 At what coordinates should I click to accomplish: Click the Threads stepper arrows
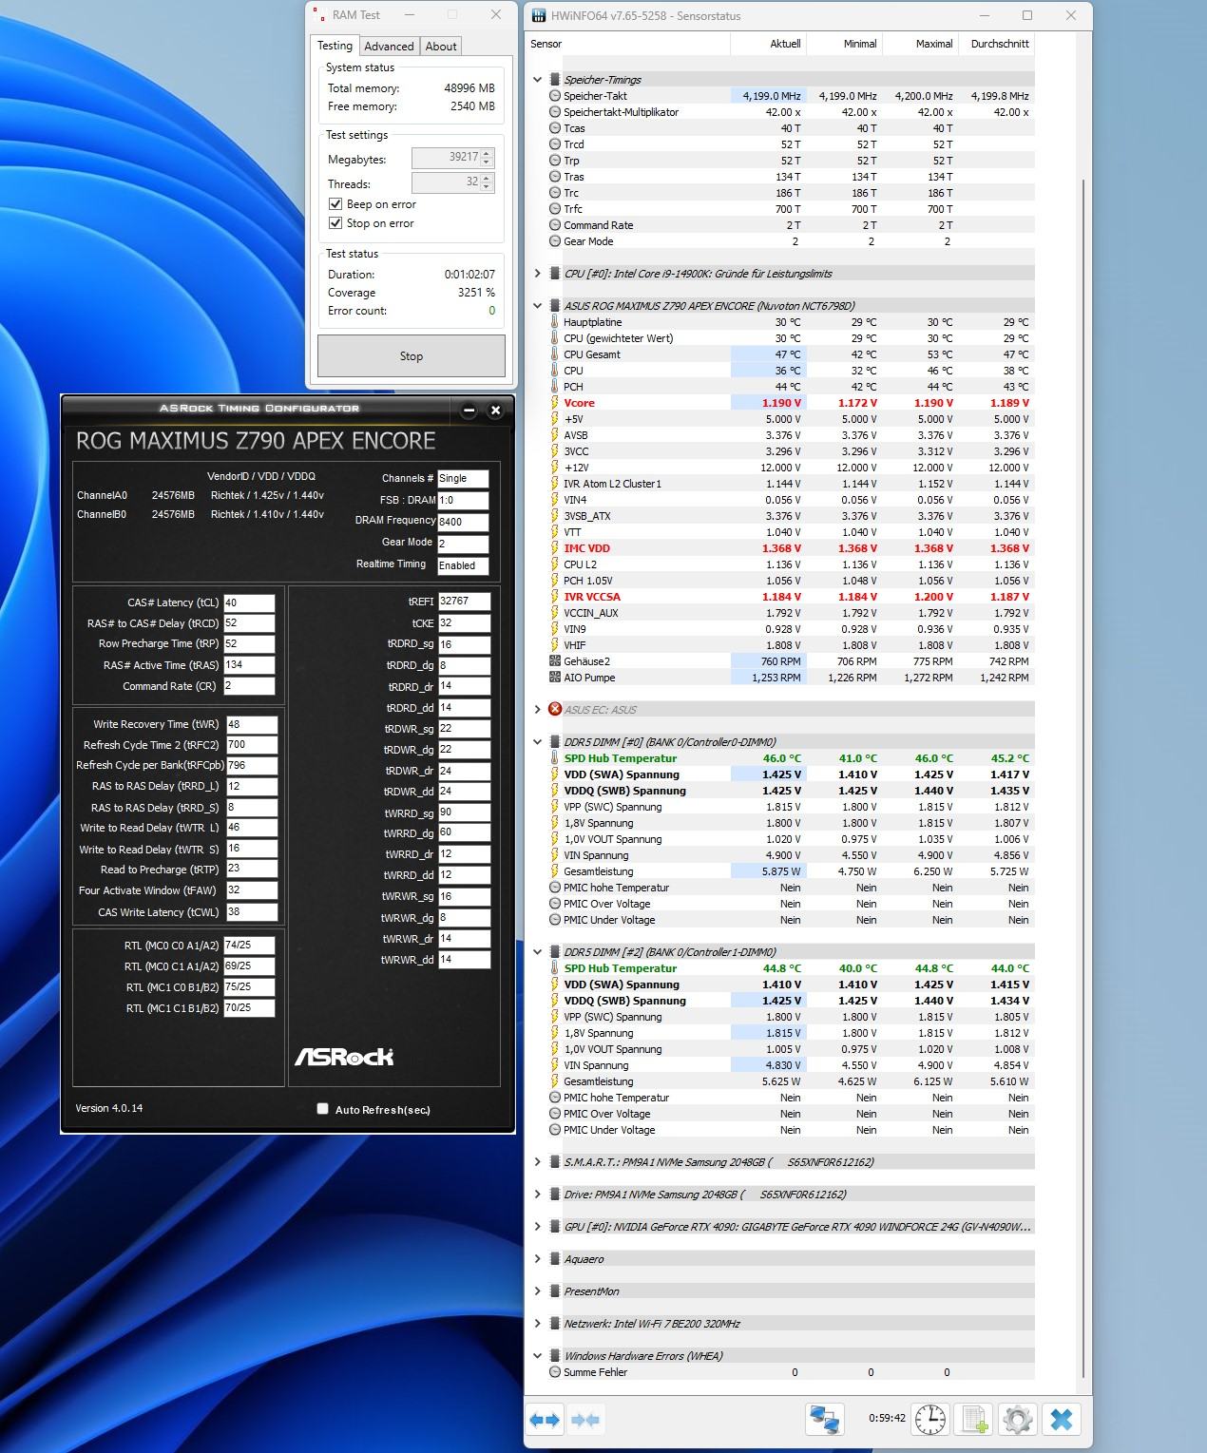(x=487, y=182)
